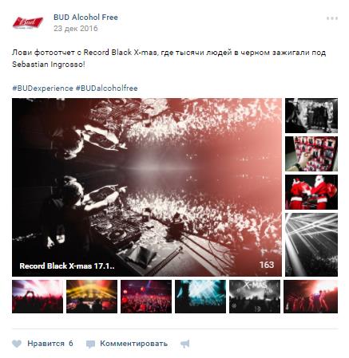
Task: Open the X-MAS stage sign thumbnail
Action: coord(255,297)
